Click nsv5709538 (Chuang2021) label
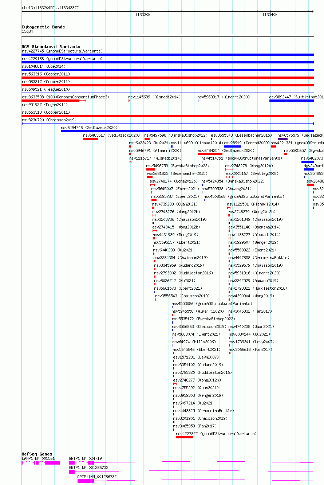The height and width of the screenshot is (485, 324). [x=226, y=189]
